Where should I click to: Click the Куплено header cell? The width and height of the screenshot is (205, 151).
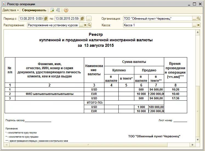click(119, 70)
